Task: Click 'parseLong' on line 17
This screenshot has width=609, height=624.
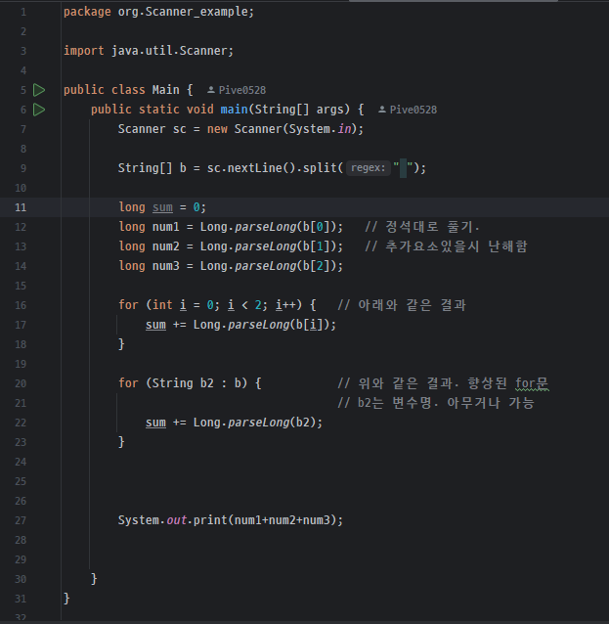Action: (x=259, y=325)
